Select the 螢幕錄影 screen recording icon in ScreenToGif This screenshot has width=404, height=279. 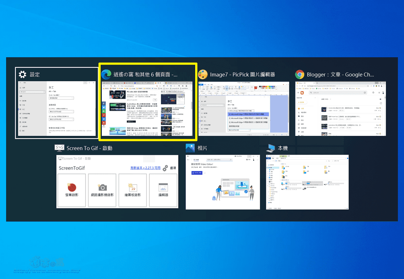(72, 187)
